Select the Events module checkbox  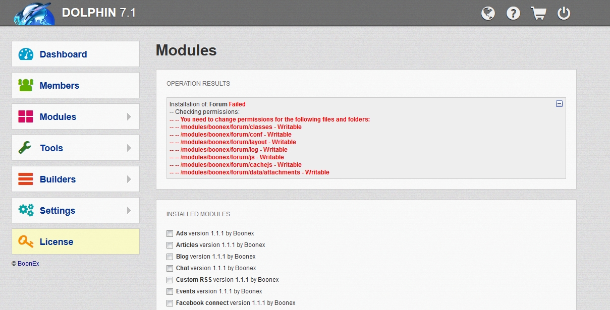[x=170, y=292]
